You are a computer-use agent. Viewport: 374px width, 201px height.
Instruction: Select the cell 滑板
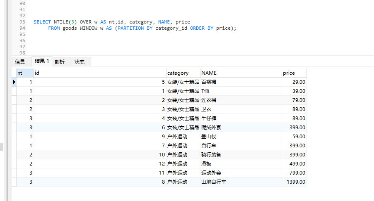point(241,164)
